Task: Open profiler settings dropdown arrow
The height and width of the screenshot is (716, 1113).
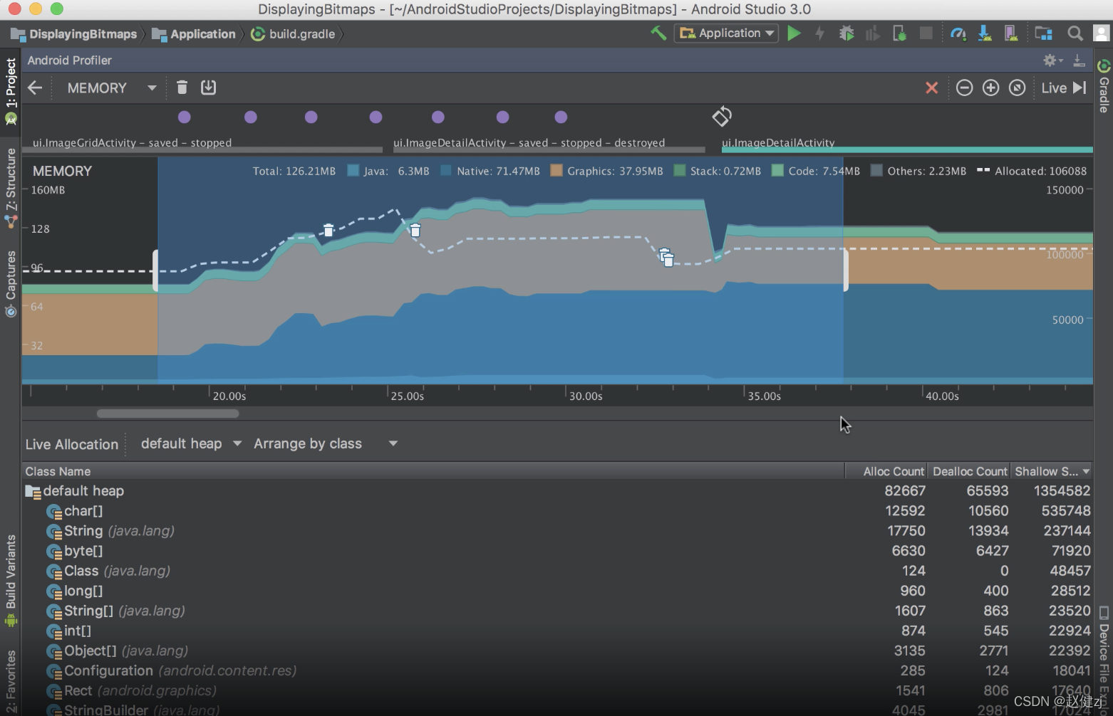Action: coord(1061,60)
